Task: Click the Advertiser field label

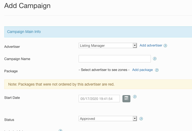Action: 12,47
